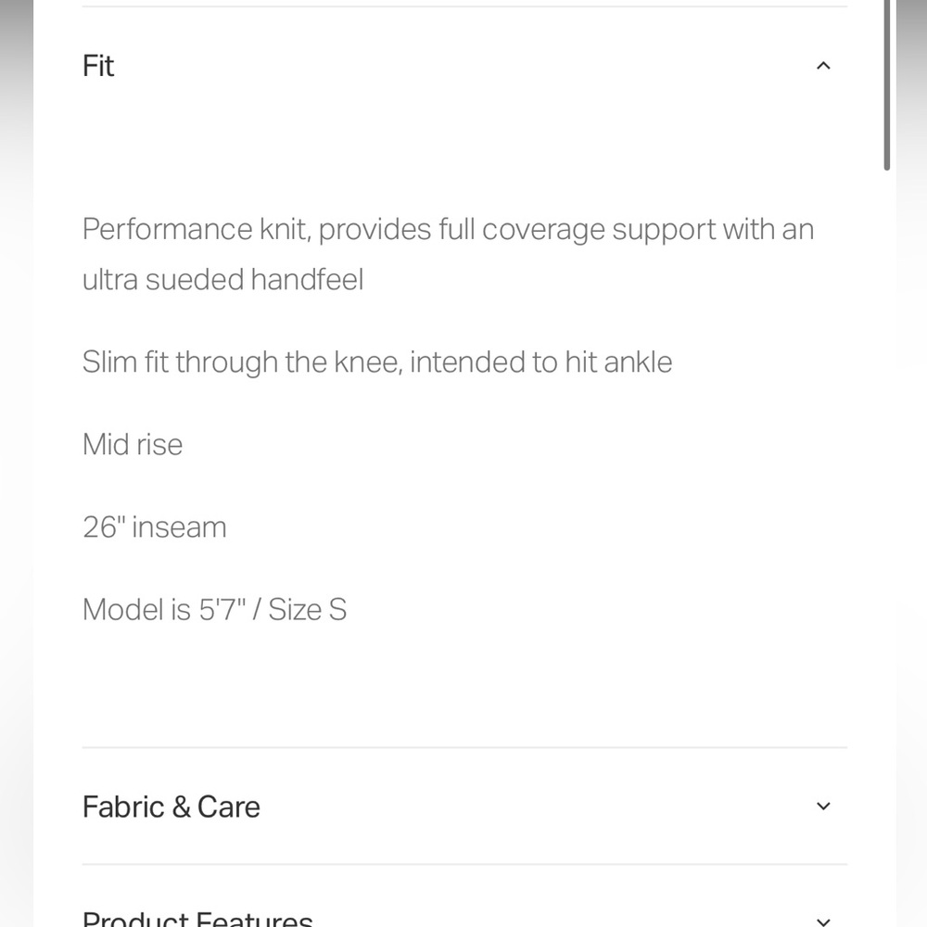
Task: Expand Product Features with its chevron arrow
Action: (x=823, y=921)
